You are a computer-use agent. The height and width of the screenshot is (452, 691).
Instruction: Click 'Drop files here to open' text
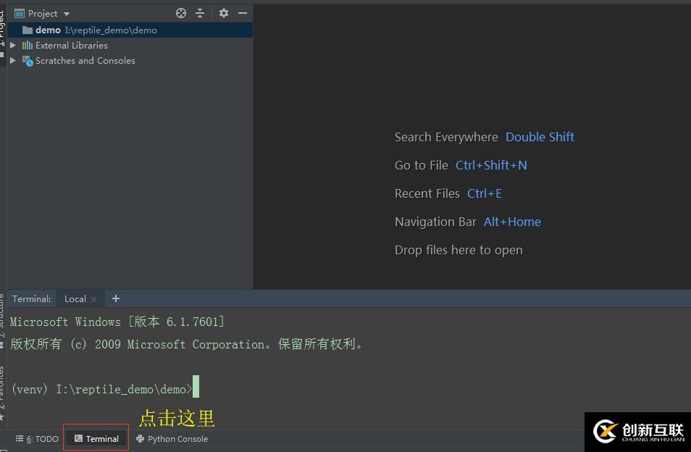point(458,250)
